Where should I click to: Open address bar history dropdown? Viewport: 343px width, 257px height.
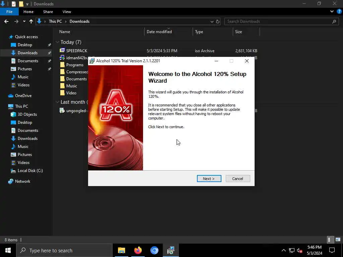point(212,21)
